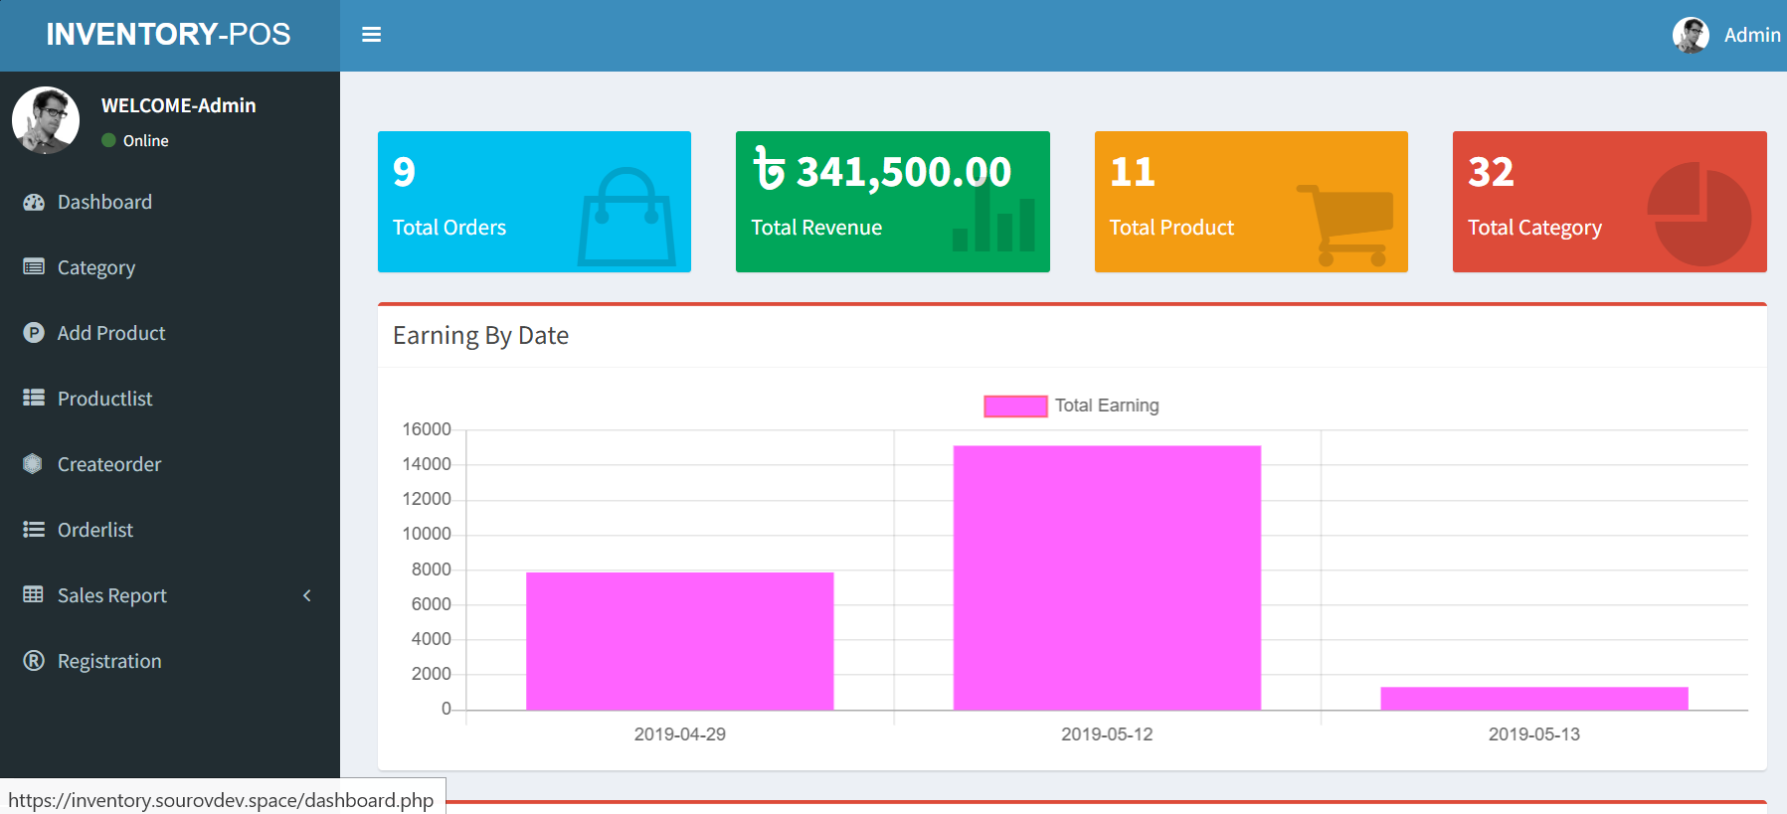Click the Dashboard speedometer icon

click(x=34, y=202)
